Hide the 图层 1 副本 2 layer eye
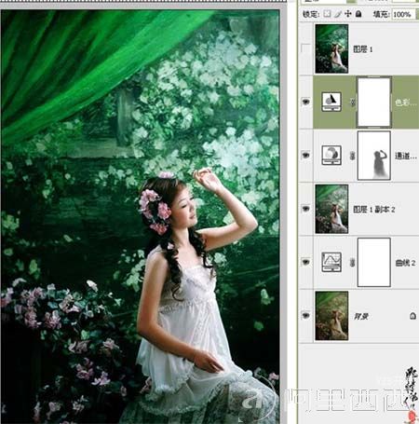 click(x=306, y=209)
